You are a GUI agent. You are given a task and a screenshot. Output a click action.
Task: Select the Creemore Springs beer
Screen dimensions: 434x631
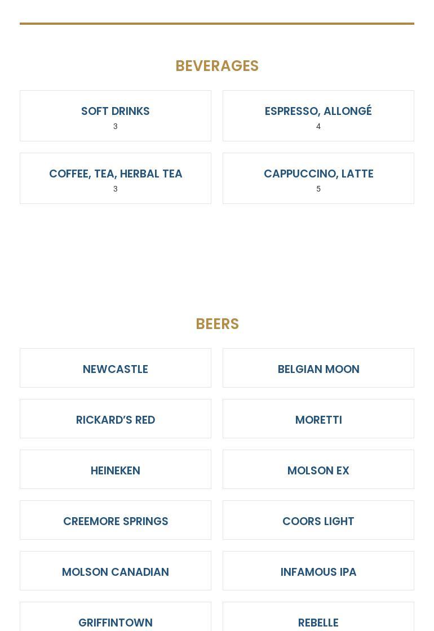pos(115,521)
